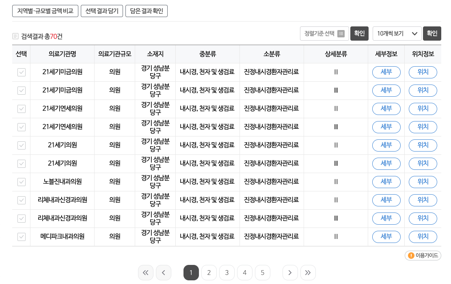The height and width of the screenshot is (284, 451).
Task: Go back using previous page arrow
Action: [x=164, y=273]
